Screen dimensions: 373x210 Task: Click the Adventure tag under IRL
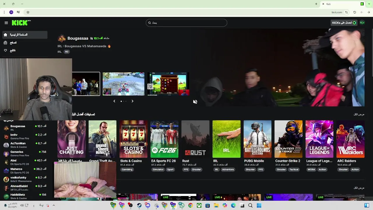pos(228,169)
